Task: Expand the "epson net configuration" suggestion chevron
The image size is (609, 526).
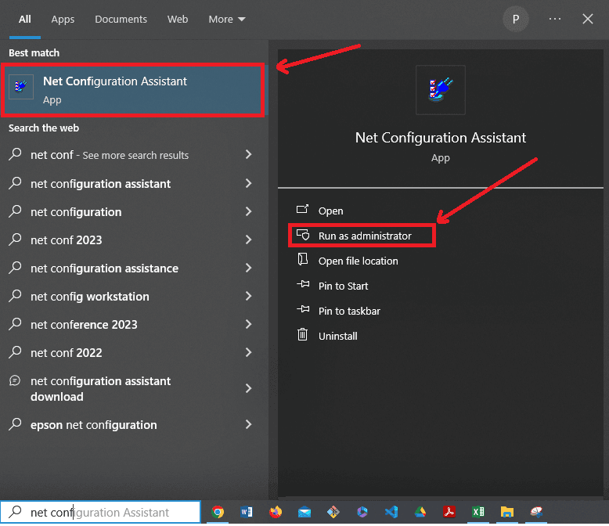Action: 248,425
